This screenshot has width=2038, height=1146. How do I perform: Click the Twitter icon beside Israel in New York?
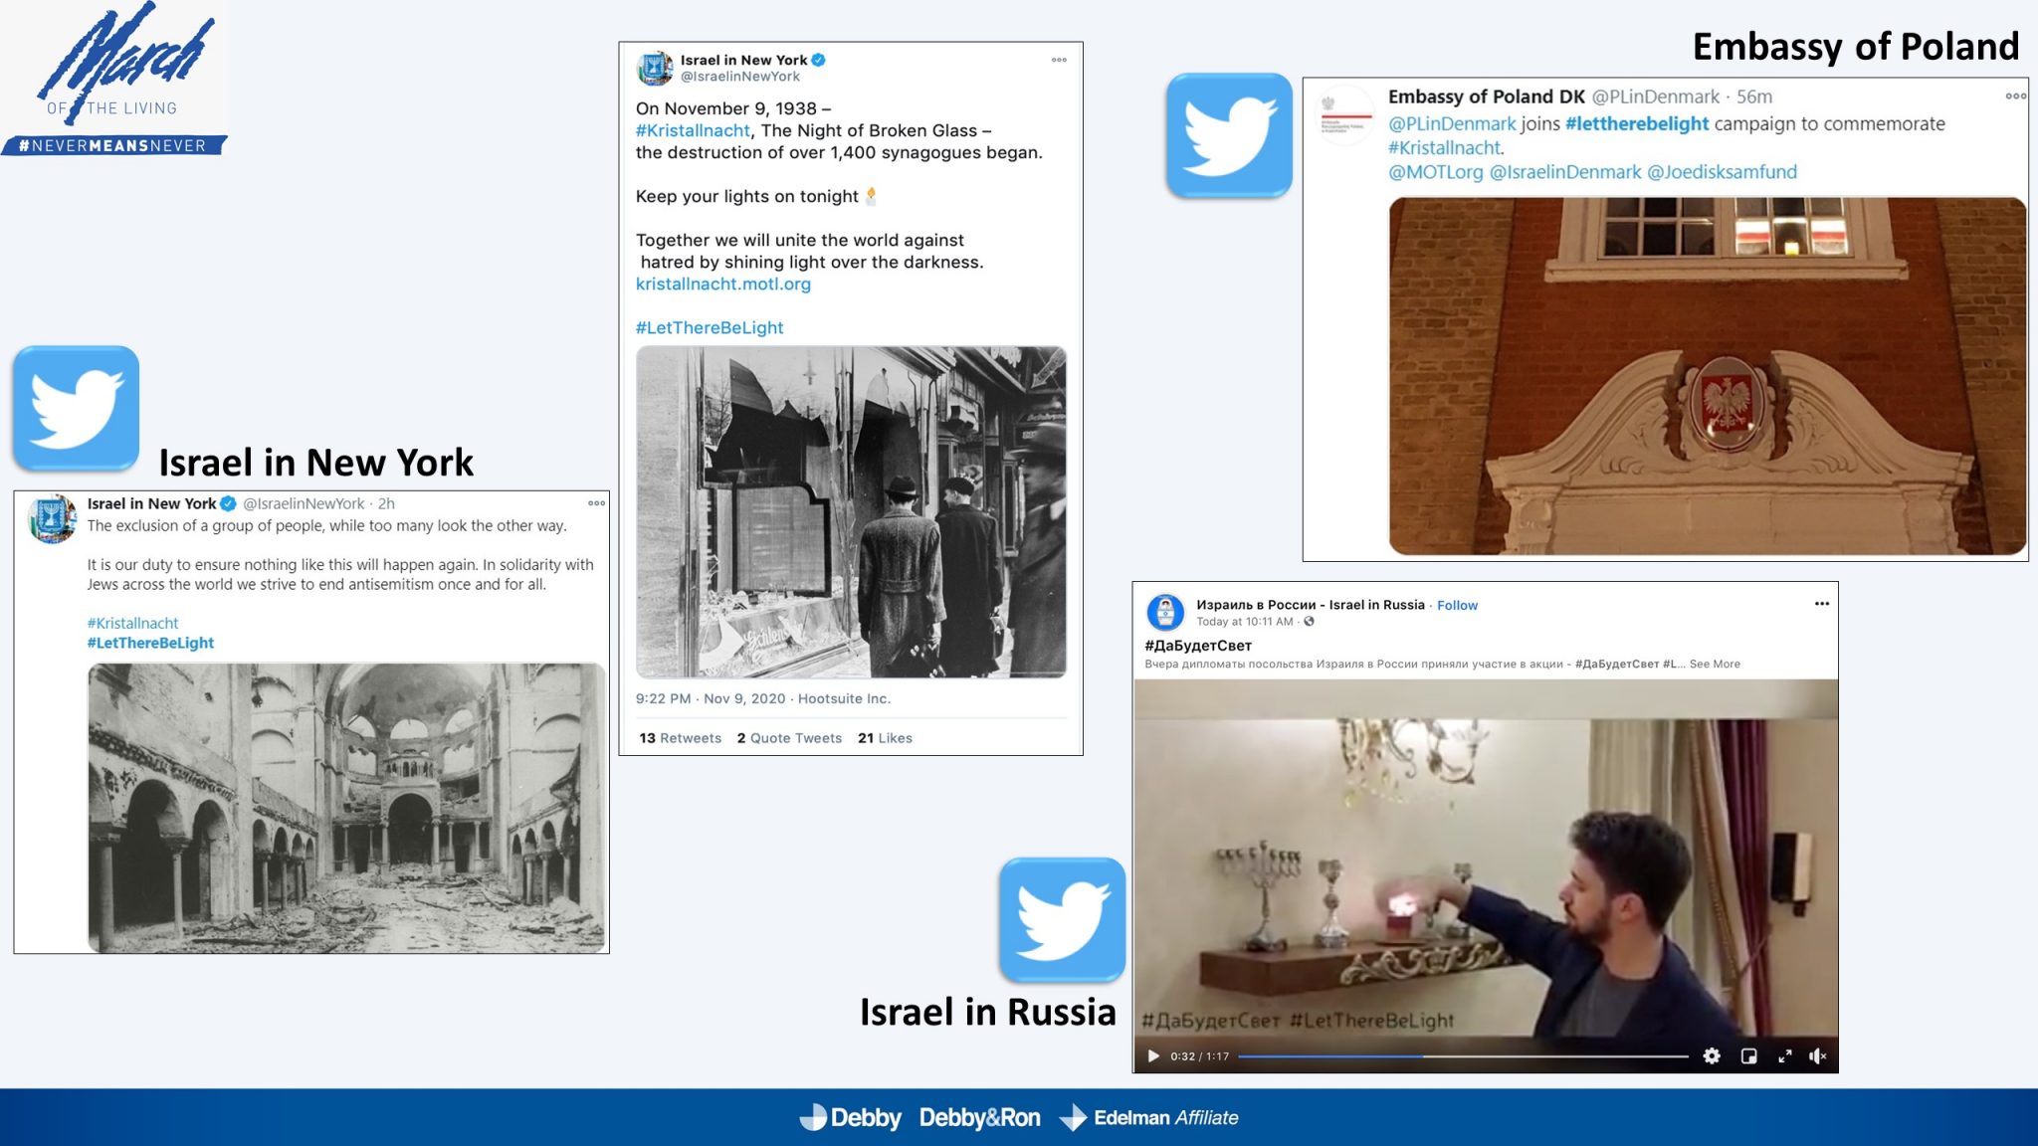(x=76, y=408)
